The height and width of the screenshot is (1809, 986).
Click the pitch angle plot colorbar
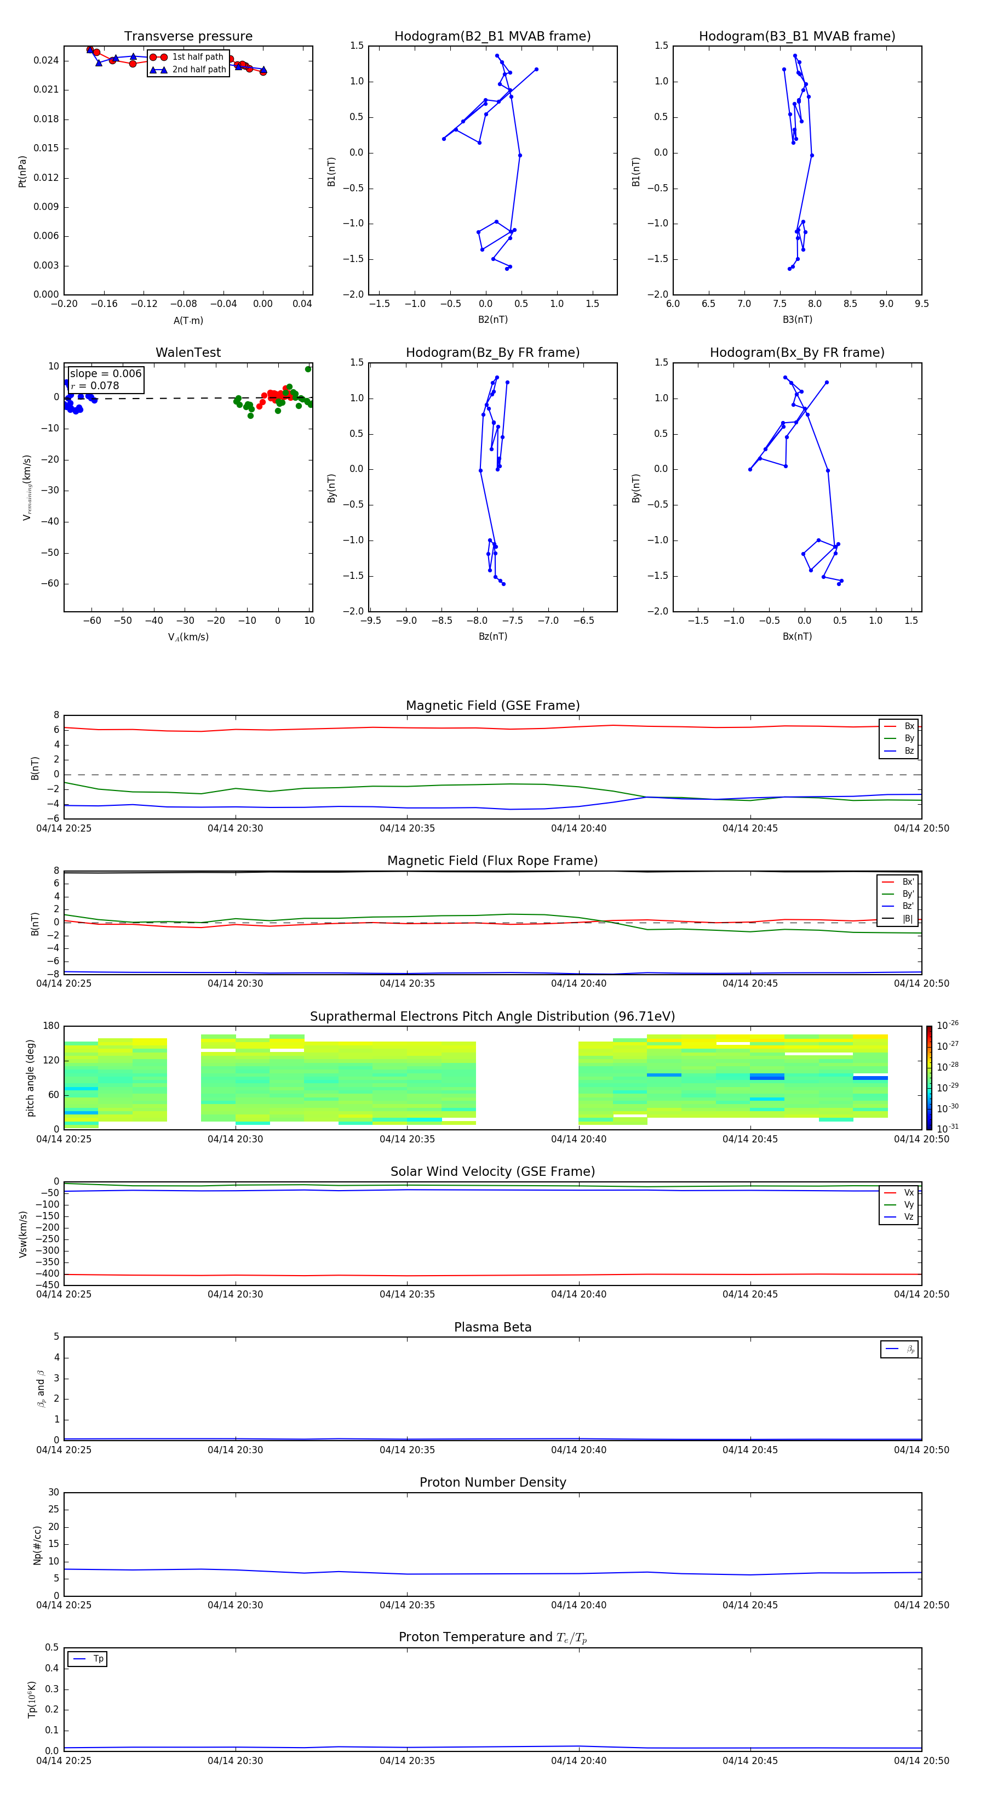pos(929,1078)
